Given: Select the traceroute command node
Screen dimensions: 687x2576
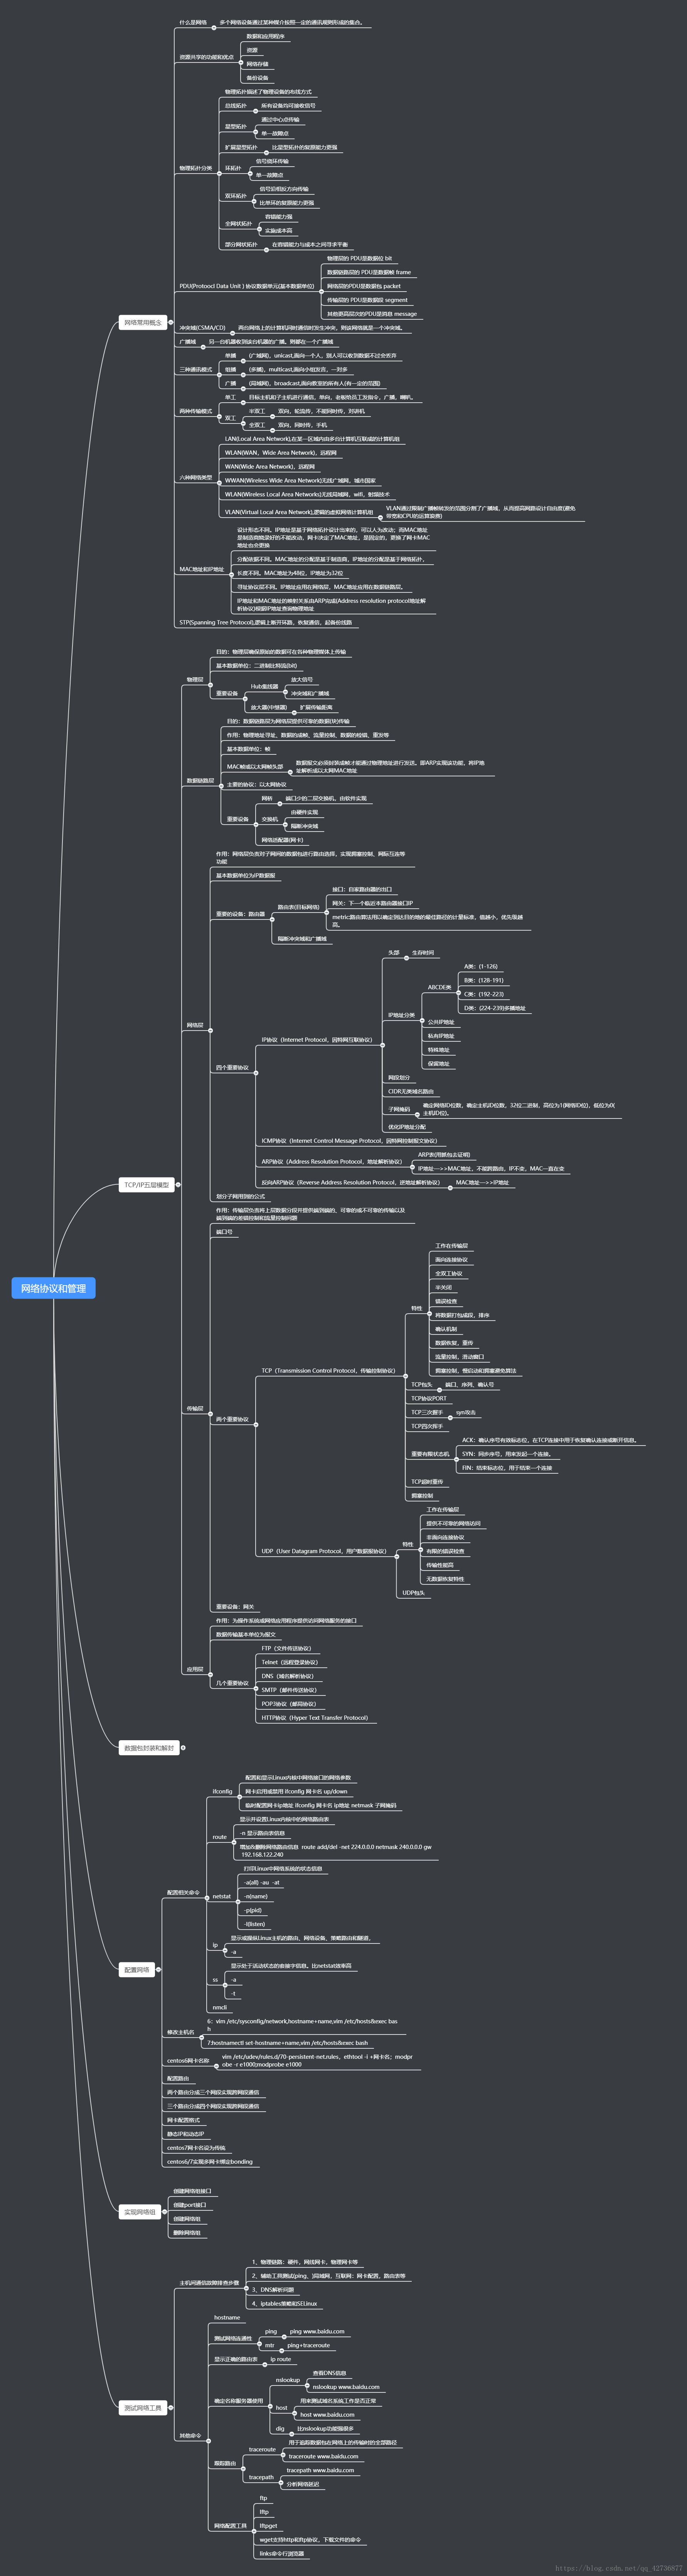Looking at the screenshot, I should point(262,2450).
